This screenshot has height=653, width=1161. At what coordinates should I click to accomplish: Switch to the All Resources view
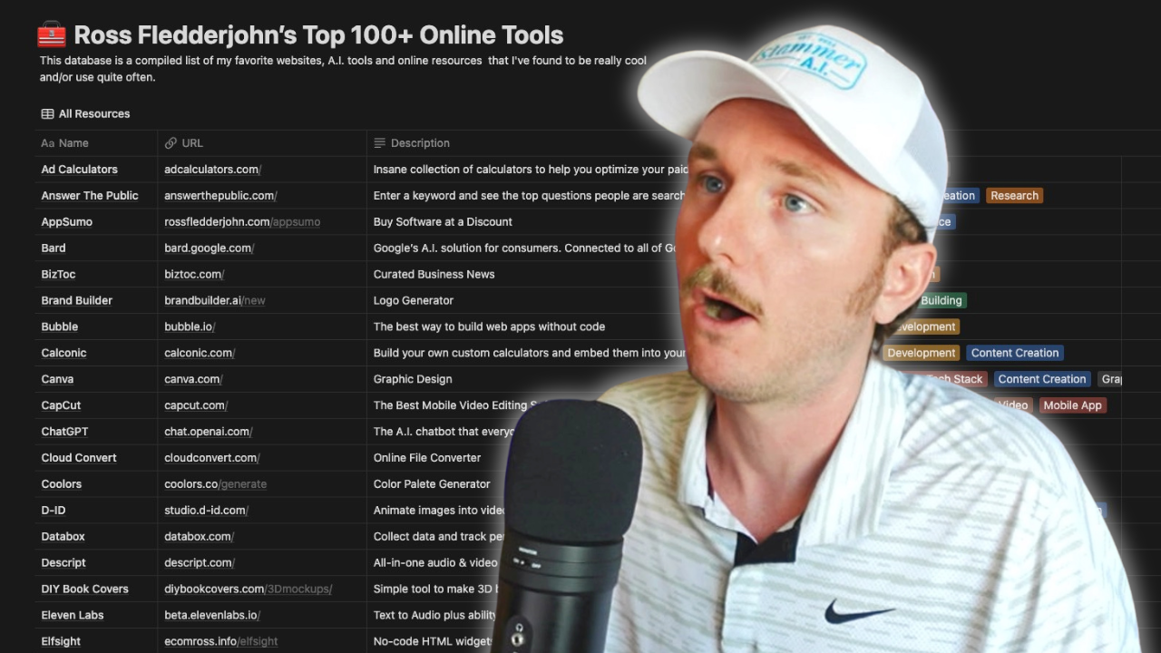(x=94, y=113)
